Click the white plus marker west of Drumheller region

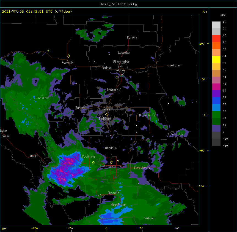point(168,103)
